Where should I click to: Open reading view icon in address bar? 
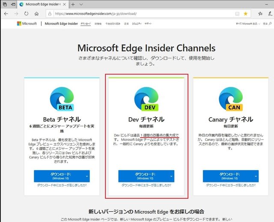[237, 14]
